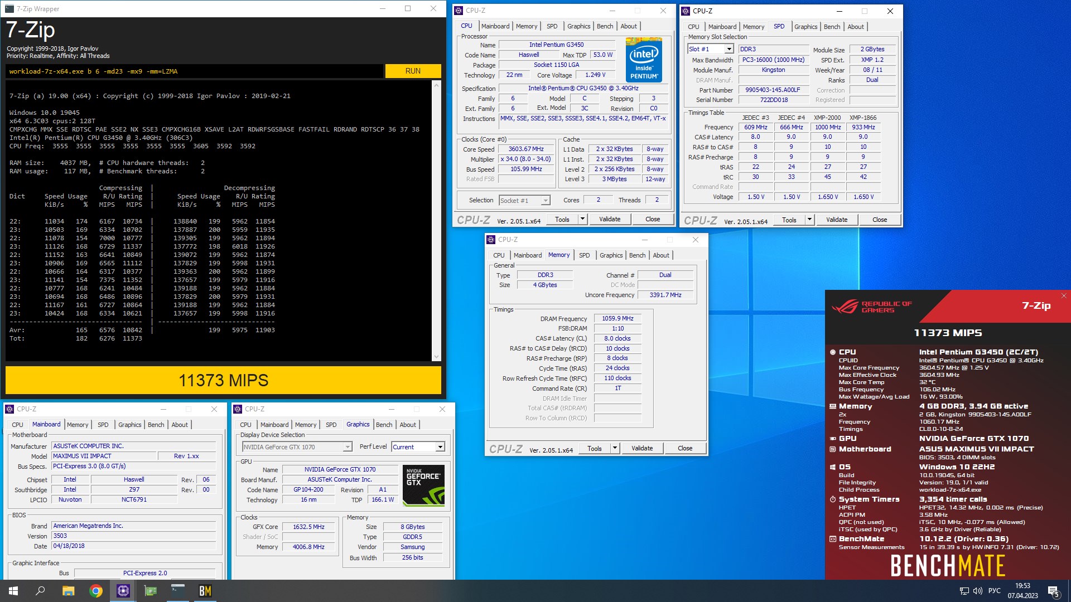Open the network icon in system tray

964,591
